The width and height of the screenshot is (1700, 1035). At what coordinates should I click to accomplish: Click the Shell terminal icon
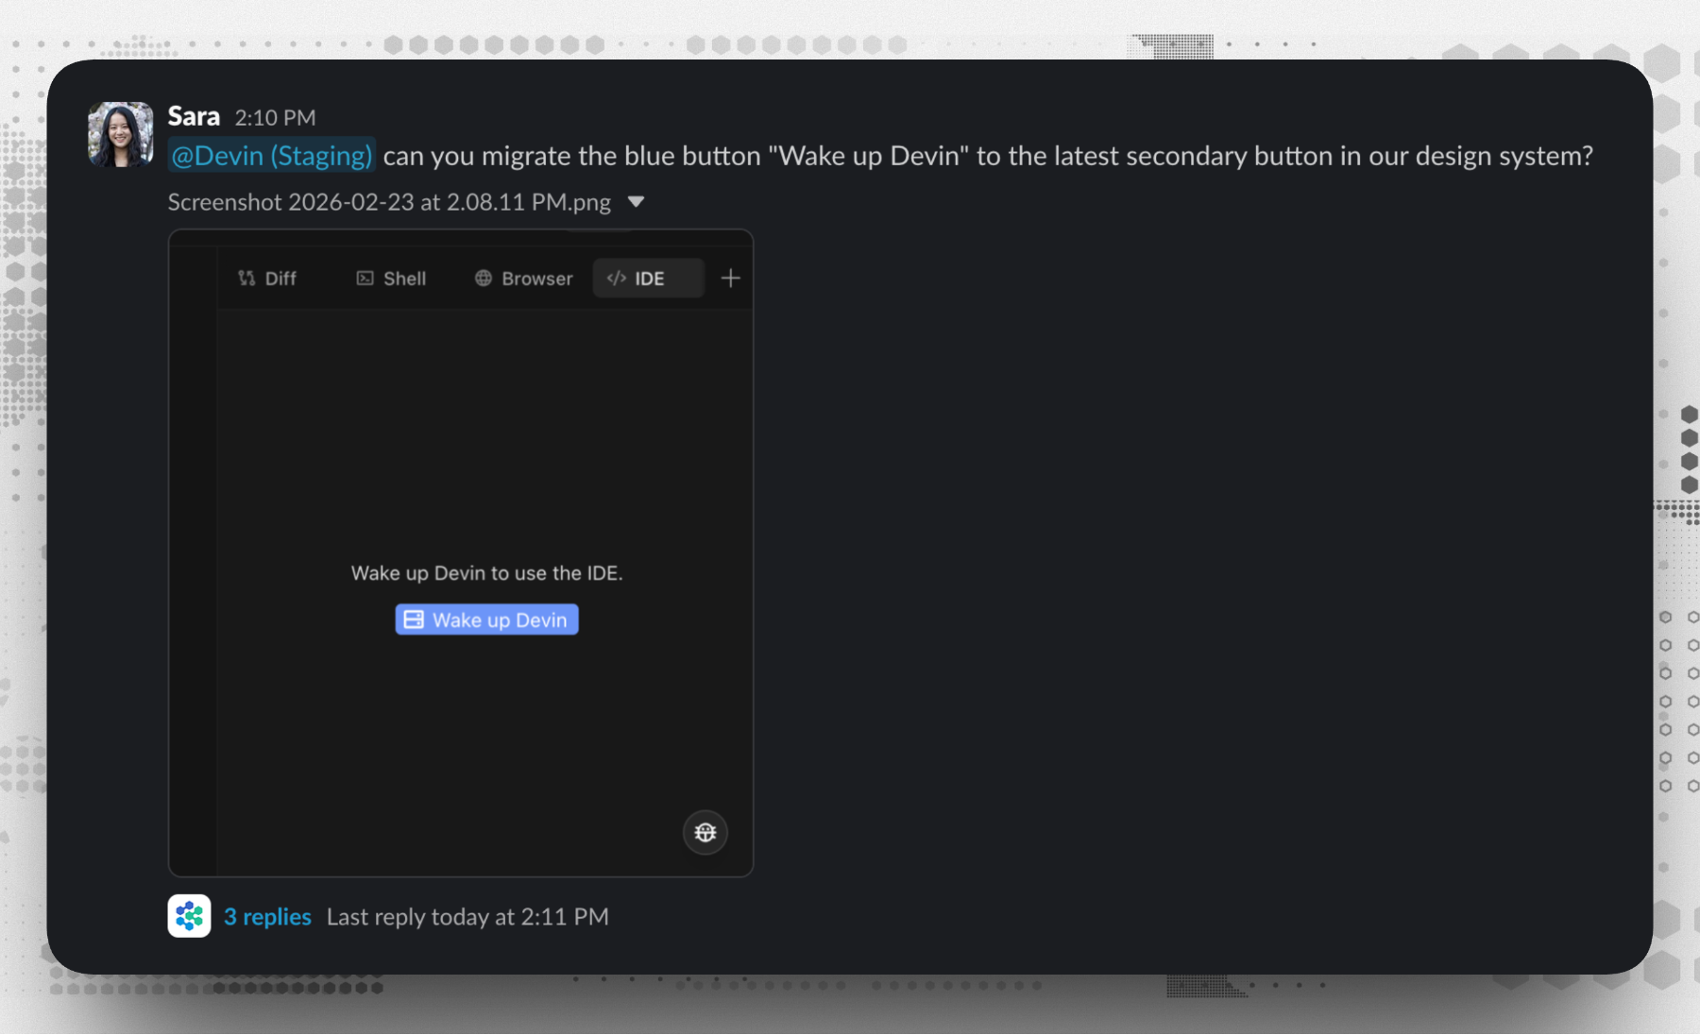(365, 278)
